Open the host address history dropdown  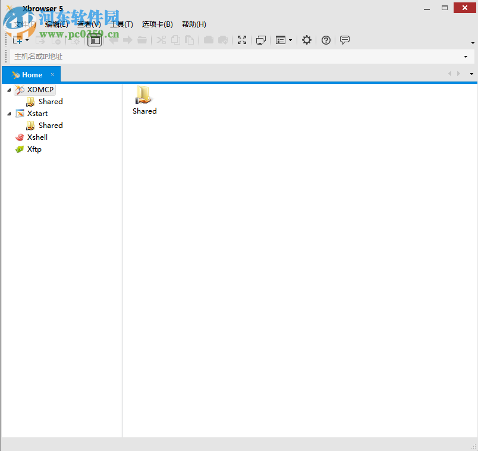[x=466, y=56]
